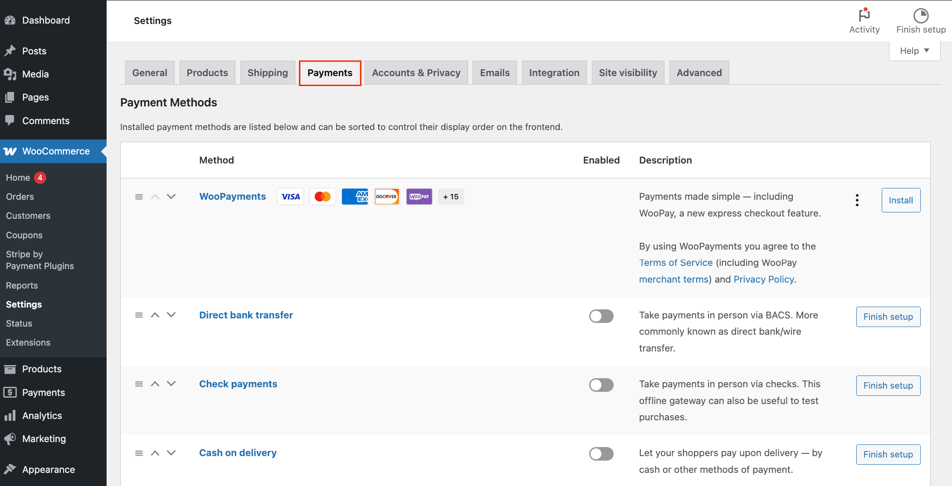The width and height of the screenshot is (952, 486).
Task: Click Finish setup for Check payments
Action: (888, 385)
